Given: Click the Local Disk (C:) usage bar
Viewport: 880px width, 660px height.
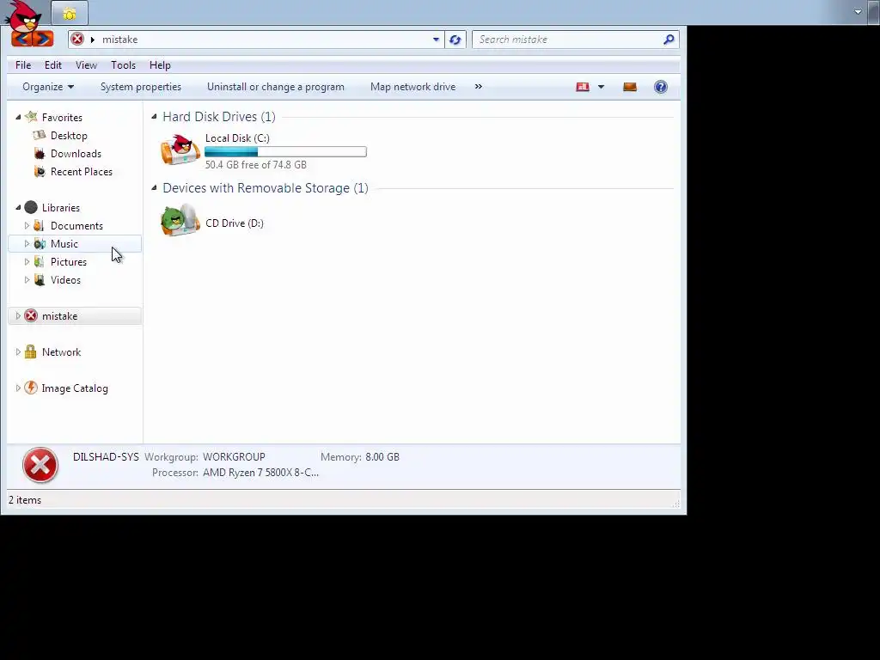Looking at the screenshot, I should point(285,151).
